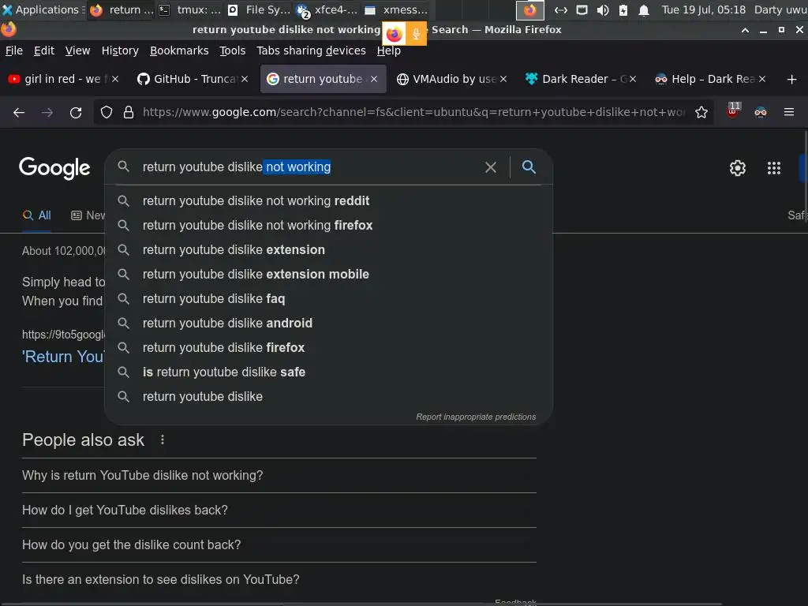Viewport: 808px width, 606px height.
Task: Open the uBlock extension icon with badge 11
Action: click(733, 110)
